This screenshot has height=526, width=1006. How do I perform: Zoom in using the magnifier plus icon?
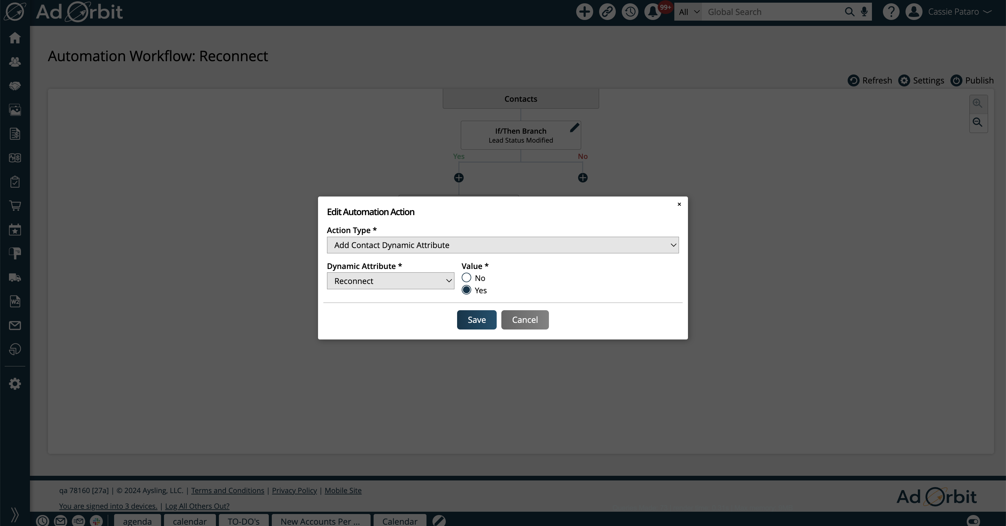[x=978, y=103]
